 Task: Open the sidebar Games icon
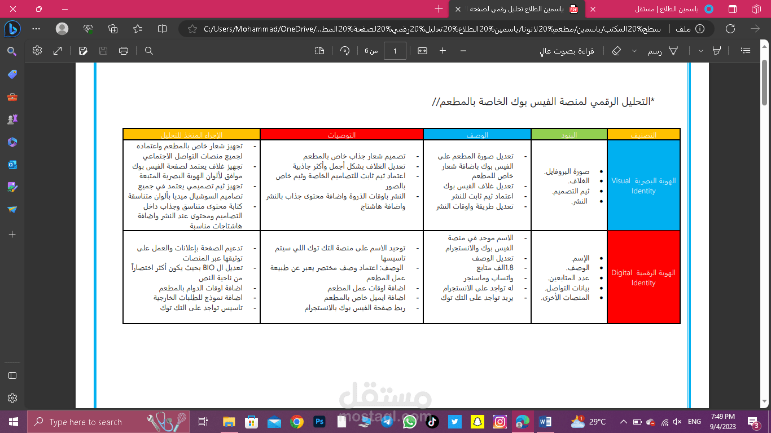click(12, 120)
